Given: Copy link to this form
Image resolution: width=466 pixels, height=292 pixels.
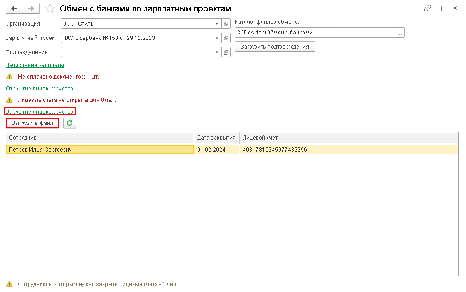Looking at the screenshot, I should 427,8.
